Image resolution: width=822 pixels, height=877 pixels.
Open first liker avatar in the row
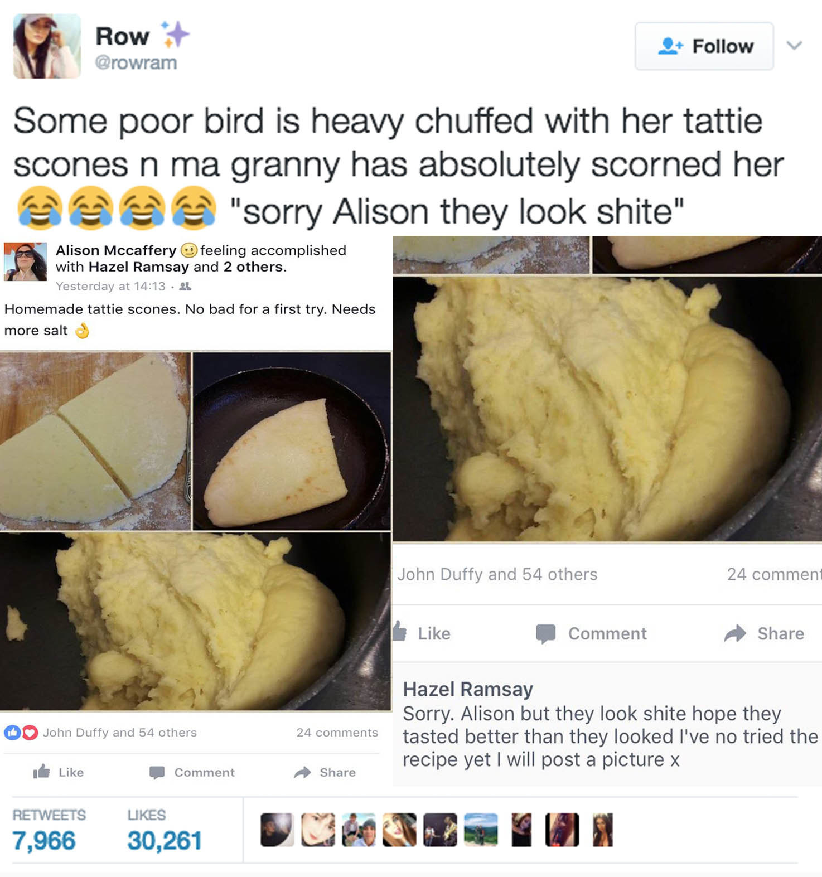click(x=277, y=830)
